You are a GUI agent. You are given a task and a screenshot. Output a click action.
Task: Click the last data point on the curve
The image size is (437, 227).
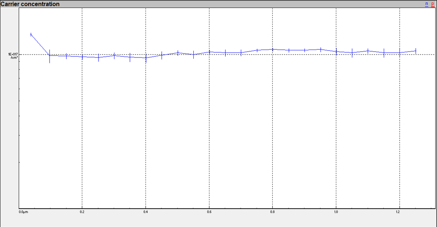click(416, 51)
